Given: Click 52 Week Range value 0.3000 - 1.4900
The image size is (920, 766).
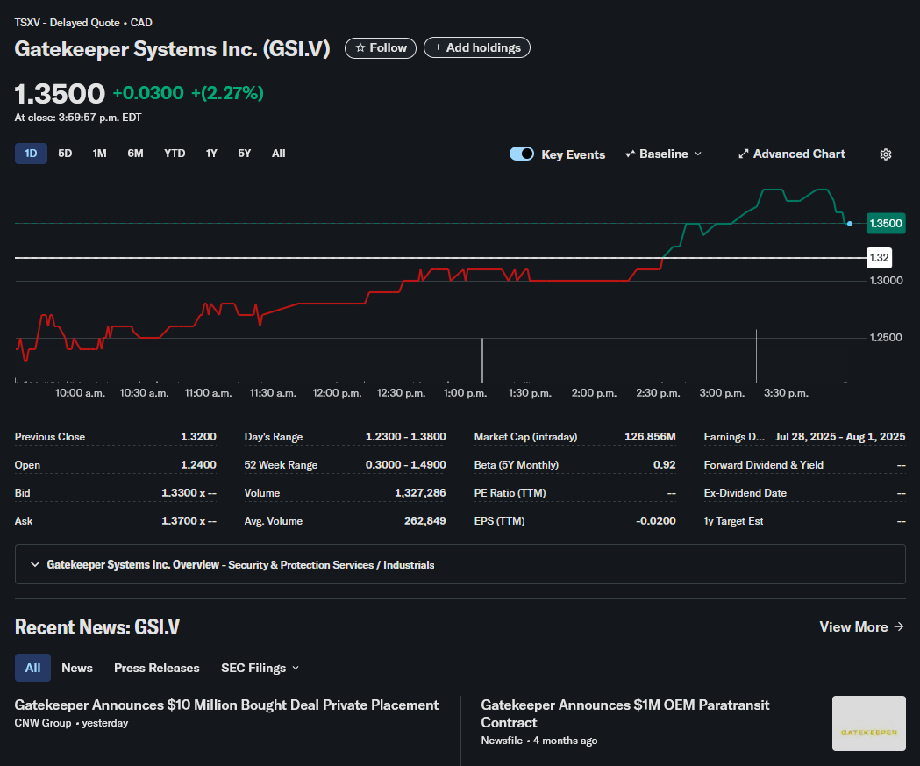Looking at the screenshot, I should point(405,465).
